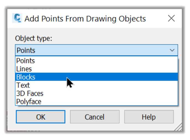
Task: Confirm with the OK button
Action: (41, 117)
